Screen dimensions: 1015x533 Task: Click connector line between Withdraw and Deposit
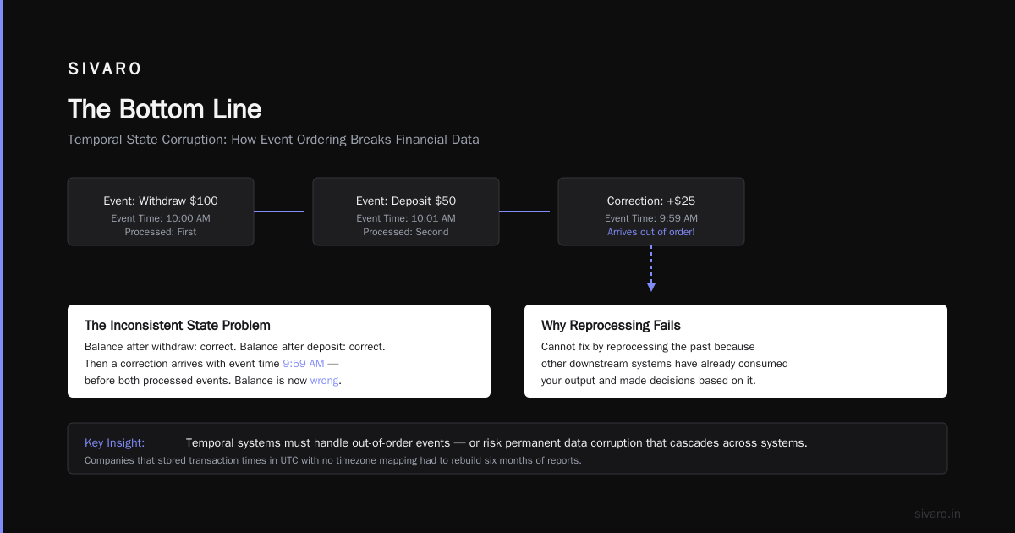(279, 212)
